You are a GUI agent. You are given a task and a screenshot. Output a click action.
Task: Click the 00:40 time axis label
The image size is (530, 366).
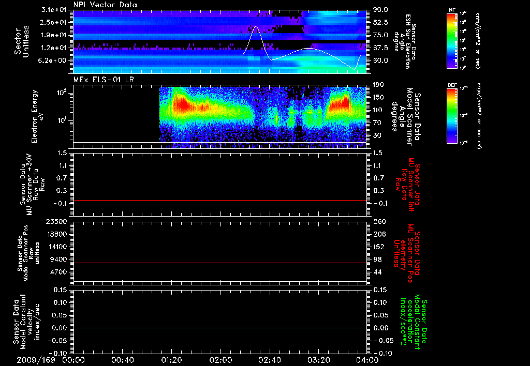pos(123,360)
